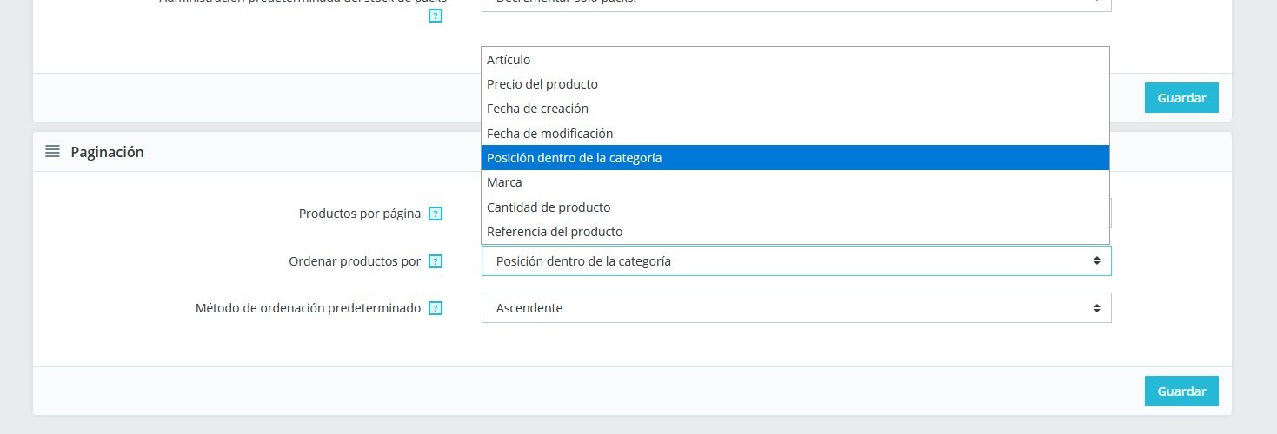The width and height of the screenshot is (1277, 434).
Task: Choose Precio del producto option
Action: (x=542, y=84)
